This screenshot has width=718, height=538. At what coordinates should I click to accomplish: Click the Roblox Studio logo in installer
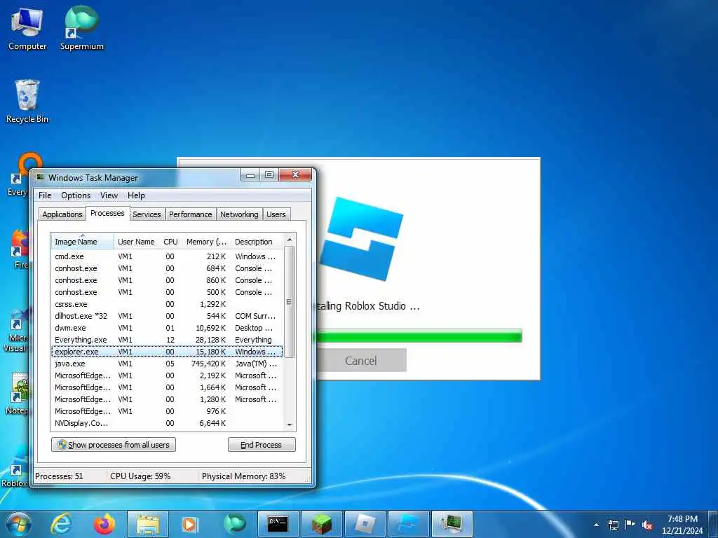pyautogui.click(x=361, y=238)
